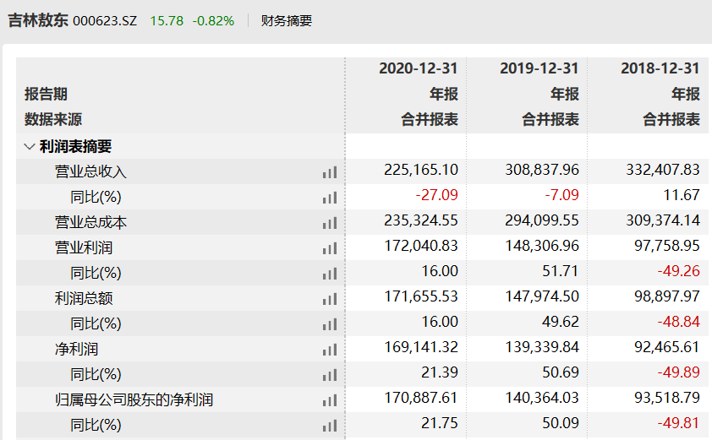Open chart icon for 归属母公司股东的净利润 row
This screenshot has height=440, width=712.
pyautogui.click(x=330, y=401)
